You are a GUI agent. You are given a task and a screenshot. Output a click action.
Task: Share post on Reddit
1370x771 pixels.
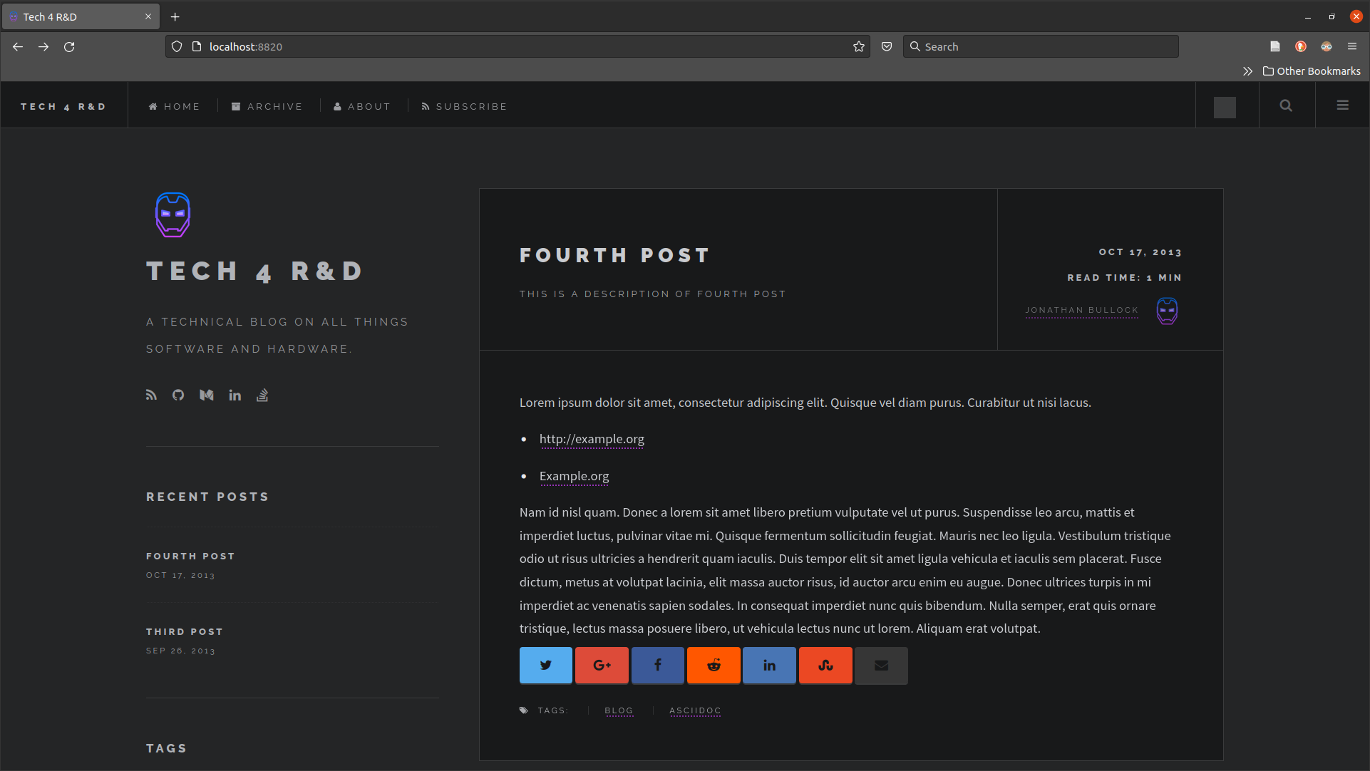(x=714, y=666)
